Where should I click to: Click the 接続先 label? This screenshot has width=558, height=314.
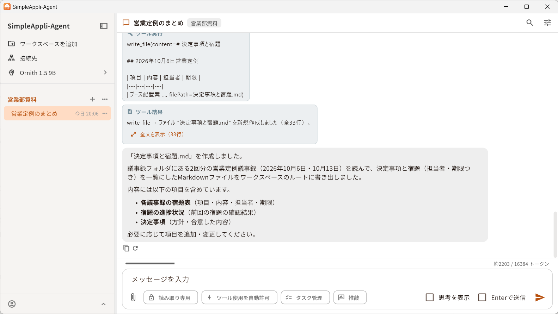coord(28,58)
